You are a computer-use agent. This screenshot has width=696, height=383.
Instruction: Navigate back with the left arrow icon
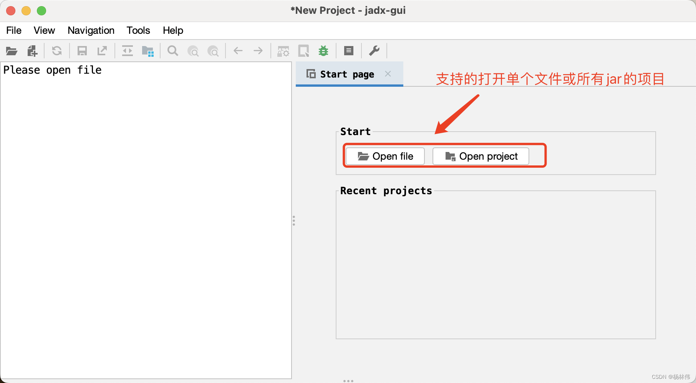(x=238, y=50)
